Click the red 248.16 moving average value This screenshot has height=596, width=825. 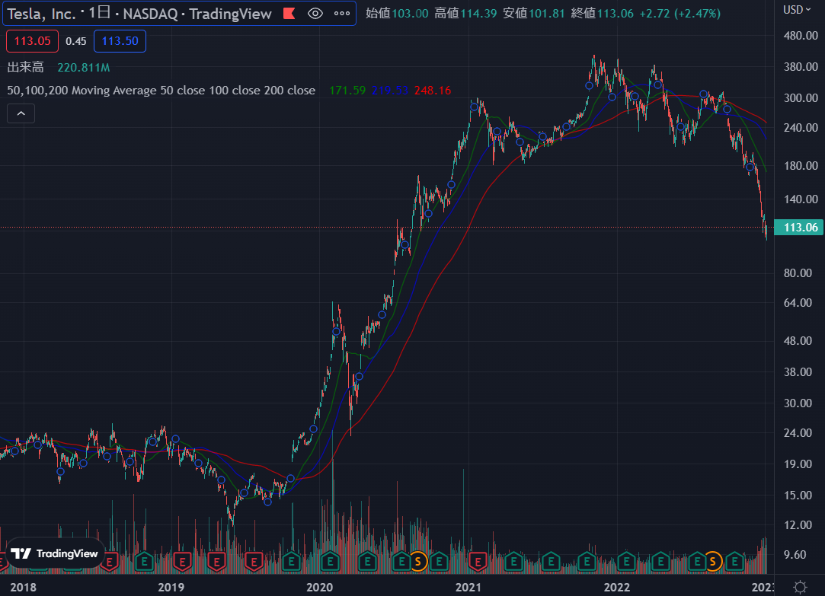pyautogui.click(x=433, y=91)
